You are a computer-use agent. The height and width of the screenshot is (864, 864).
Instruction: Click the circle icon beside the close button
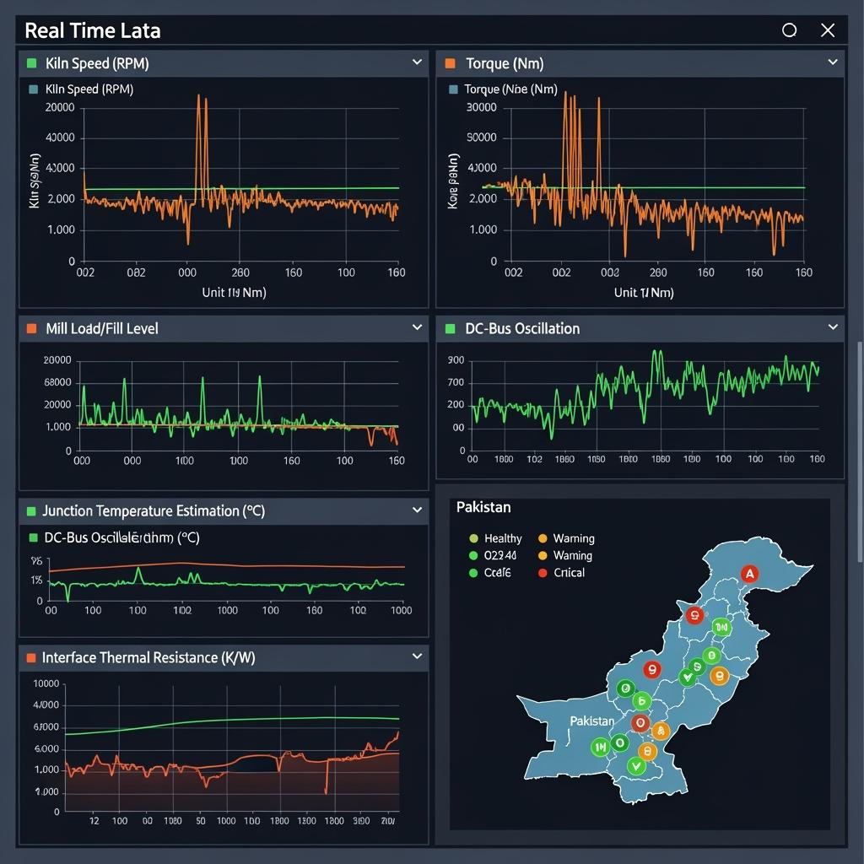click(789, 30)
